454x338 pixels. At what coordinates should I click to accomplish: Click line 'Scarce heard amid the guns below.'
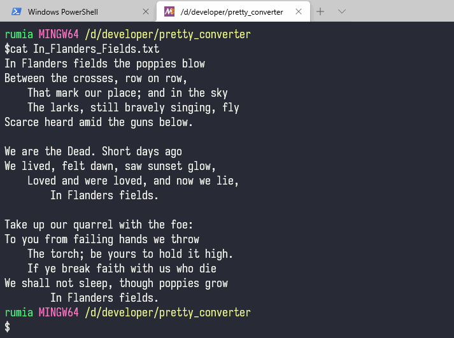(99, 122)
